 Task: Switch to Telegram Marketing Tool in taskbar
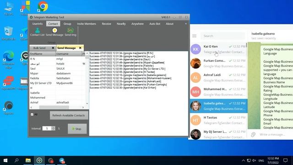tap(39, 160)
